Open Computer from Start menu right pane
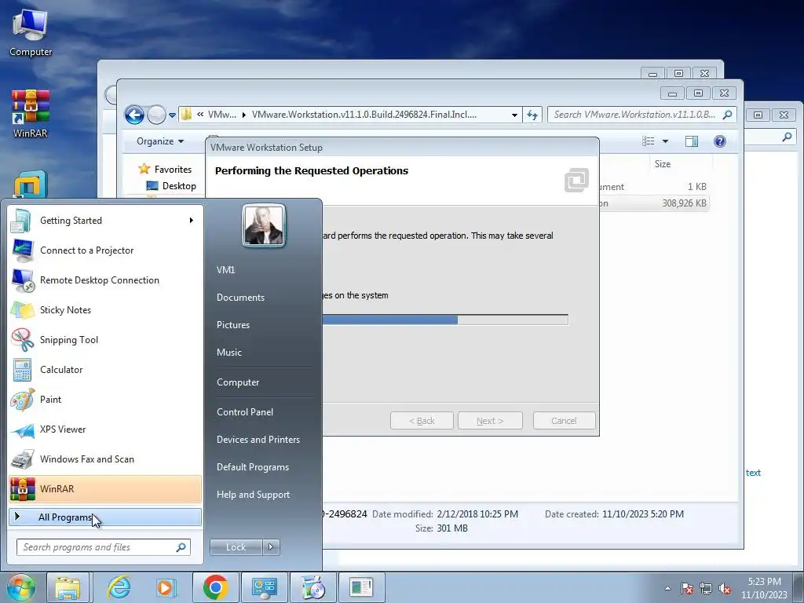Image resolution: width=804 pixels, height=603 pixels. pos(238,382)
